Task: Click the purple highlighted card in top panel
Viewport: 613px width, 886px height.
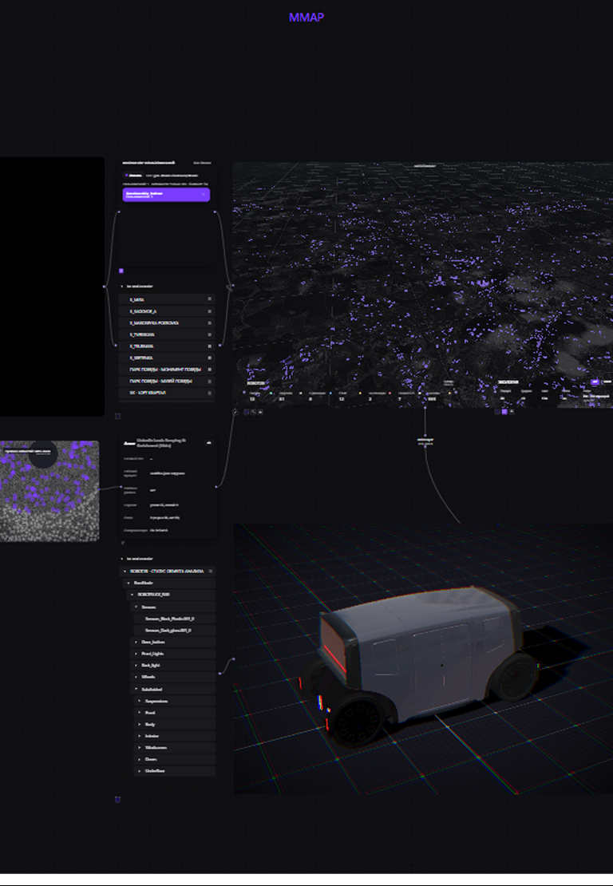Action: coord(166,195)
